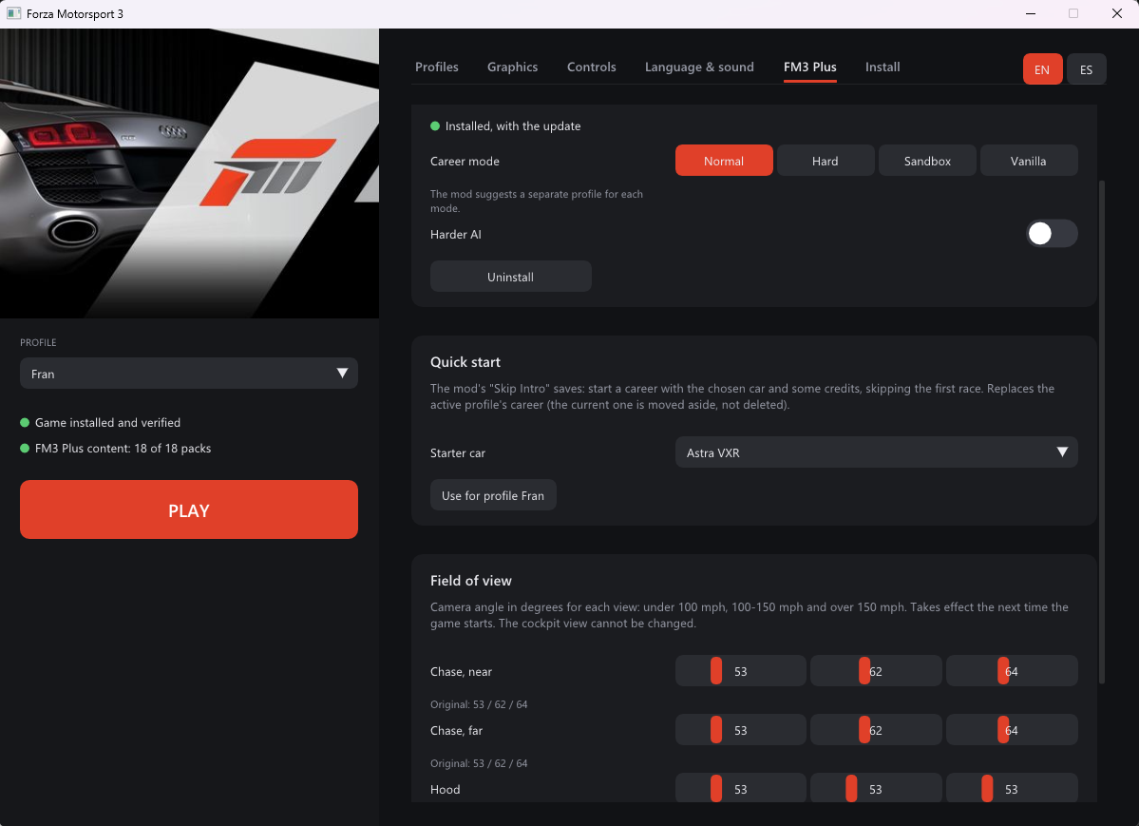The image size is (1139, 826).
Task: Click Use for profile Fran button
Action: tap(492, 495)
